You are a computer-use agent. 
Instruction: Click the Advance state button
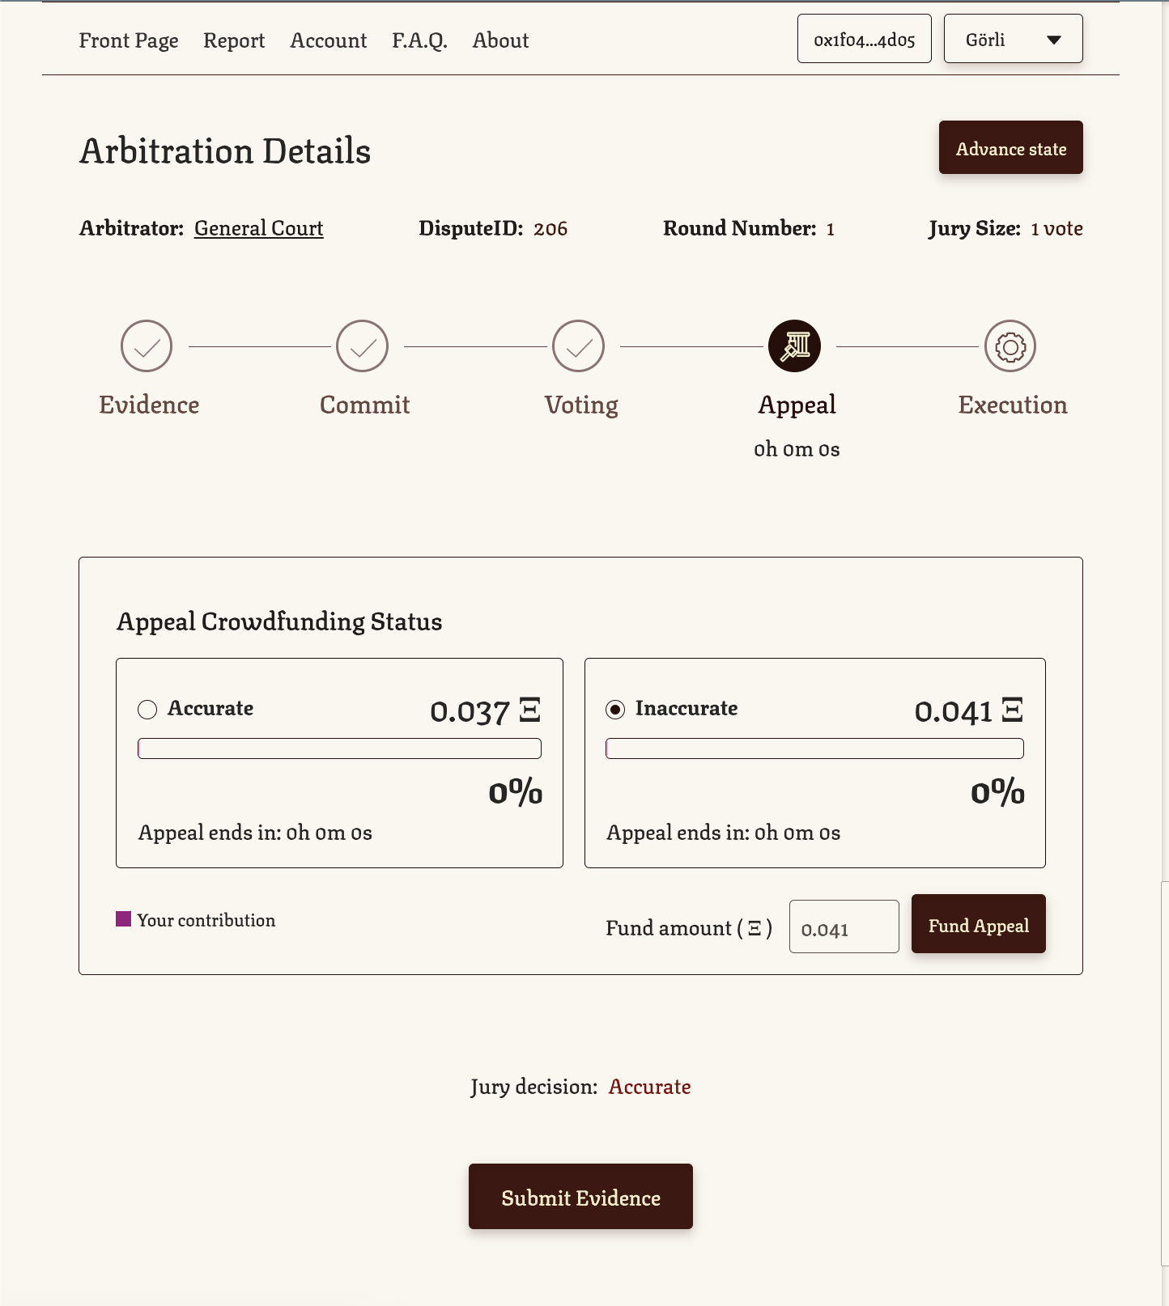click(1010, 147)
